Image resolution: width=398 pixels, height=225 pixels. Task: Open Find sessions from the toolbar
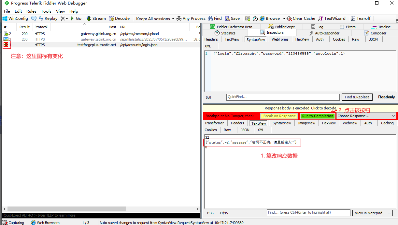[215, 19]
